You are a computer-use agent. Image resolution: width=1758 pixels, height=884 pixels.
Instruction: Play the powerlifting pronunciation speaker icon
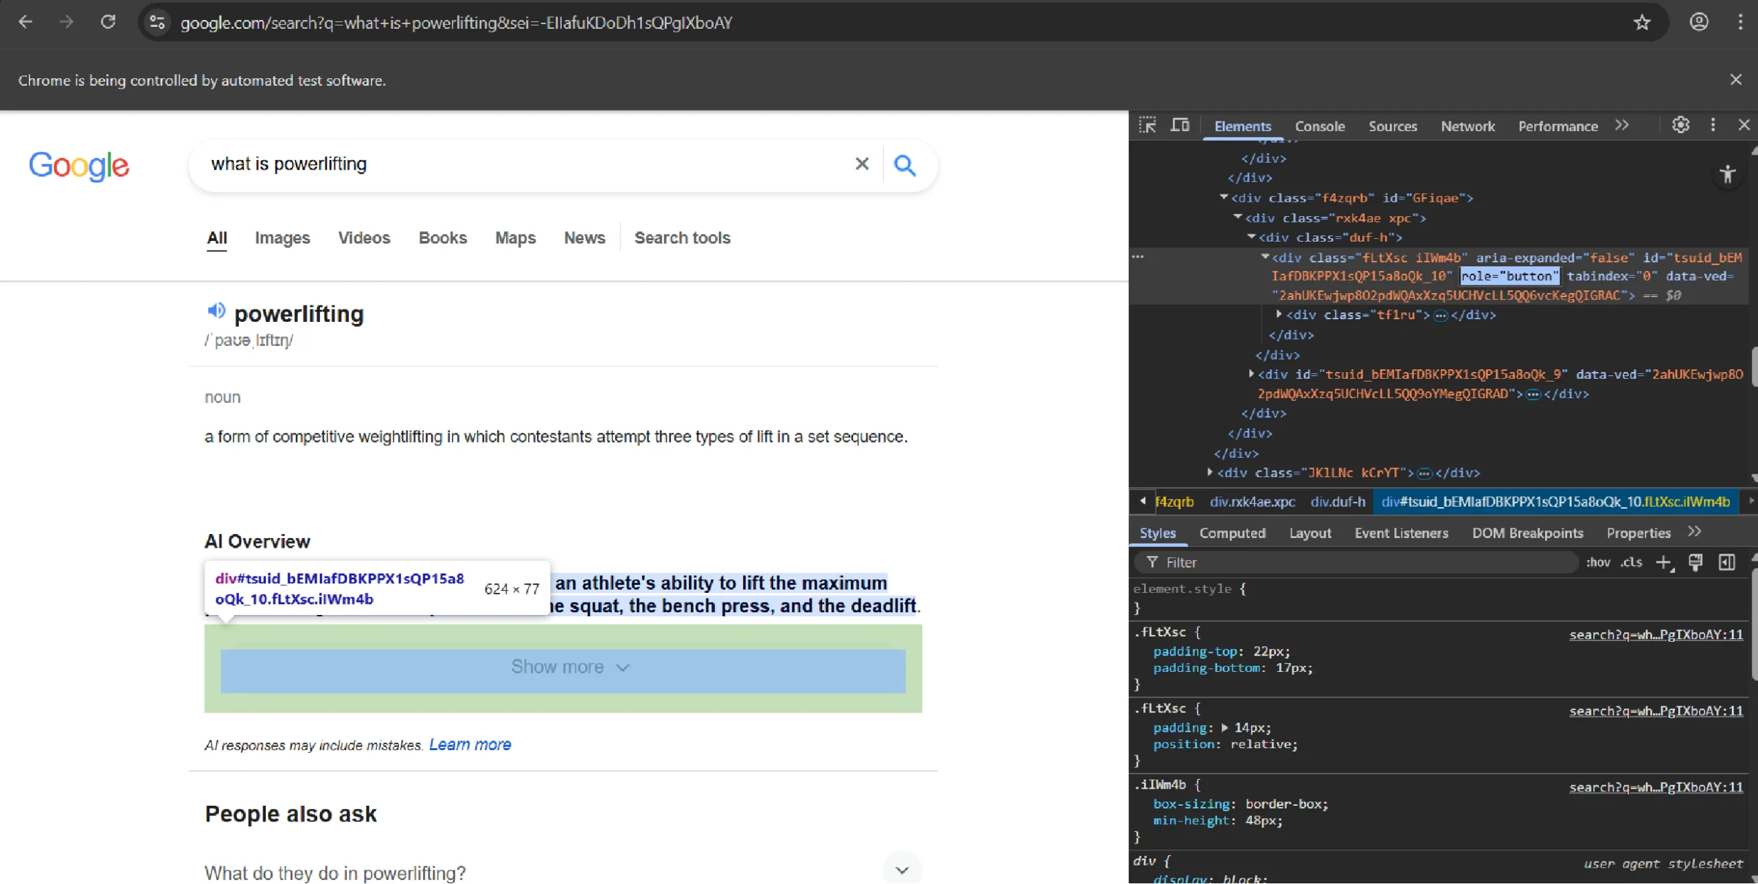click(x=216, y=311)
